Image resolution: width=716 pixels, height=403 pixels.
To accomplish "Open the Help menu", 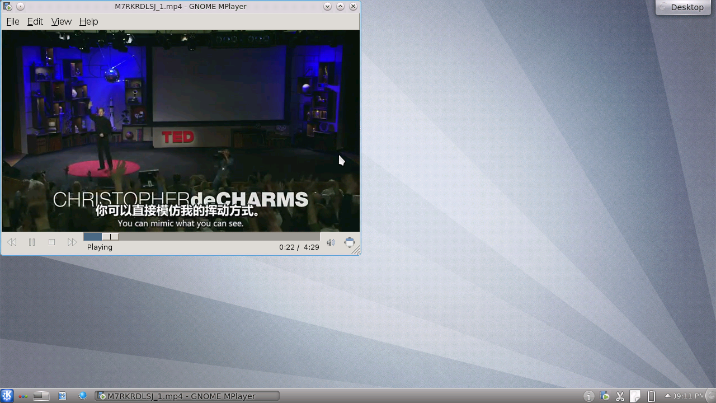I will click(88, 21).
